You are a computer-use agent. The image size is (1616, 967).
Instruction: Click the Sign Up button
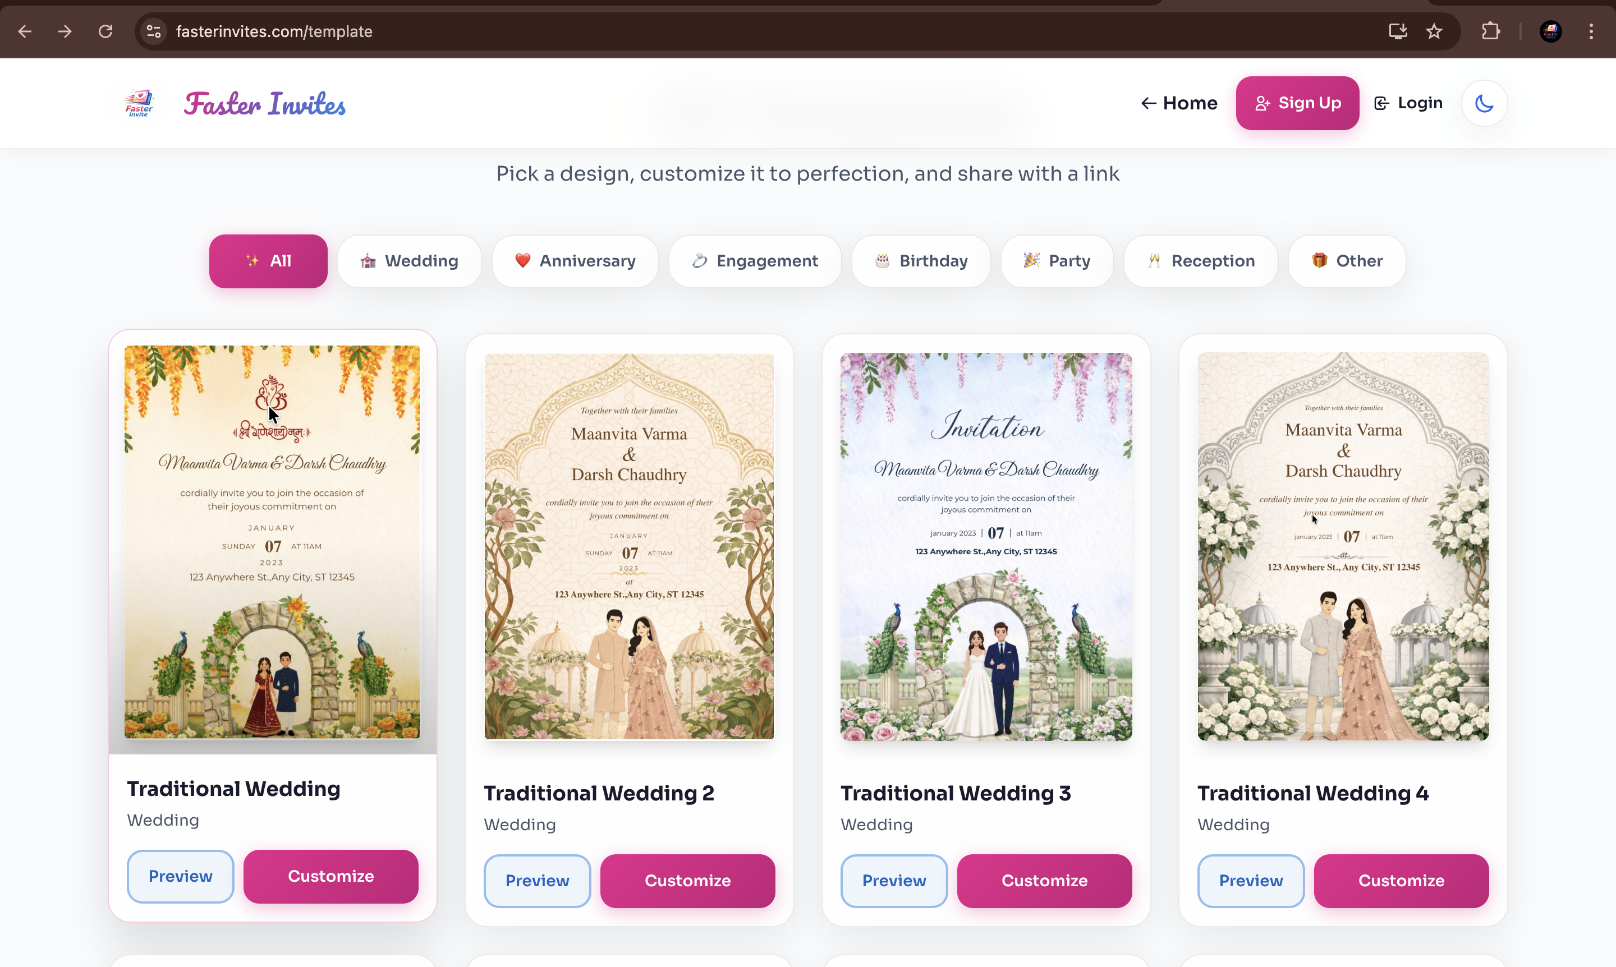tap(1297, 103)
